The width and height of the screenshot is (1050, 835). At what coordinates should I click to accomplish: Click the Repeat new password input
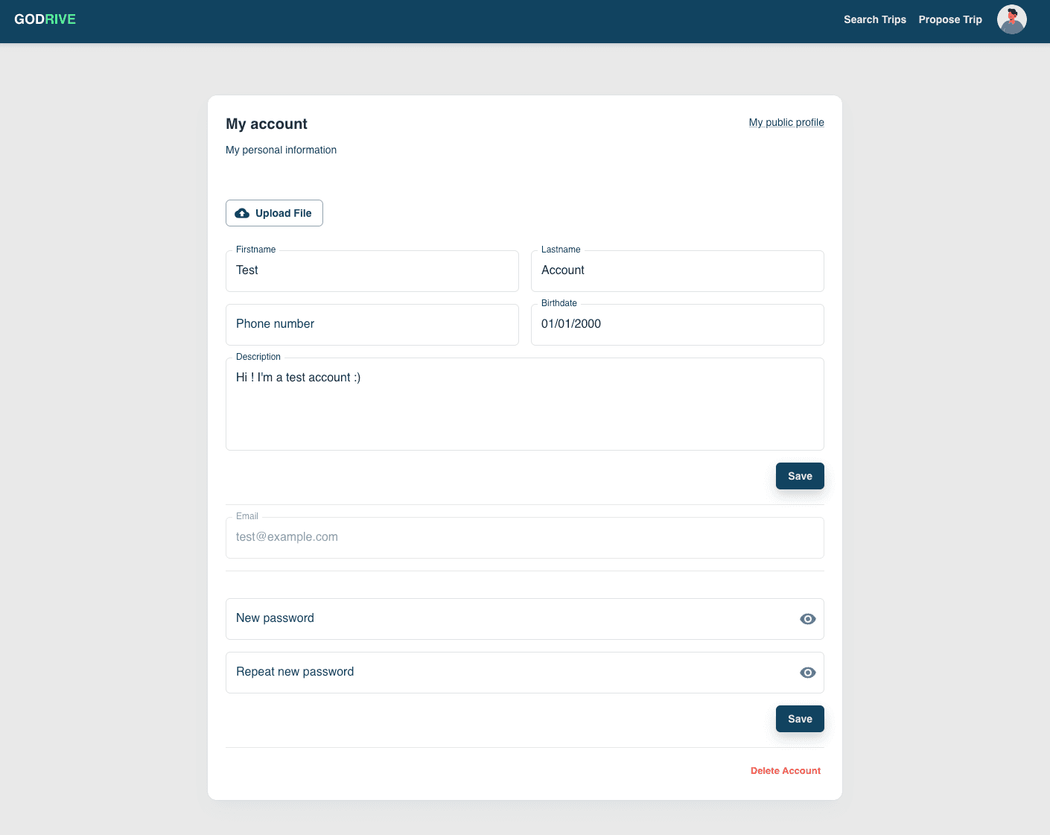506,673
